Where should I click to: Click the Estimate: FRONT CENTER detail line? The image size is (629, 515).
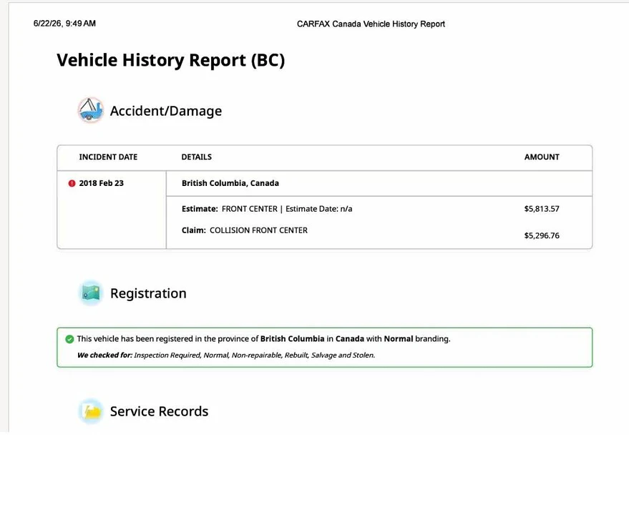point(267,209)
